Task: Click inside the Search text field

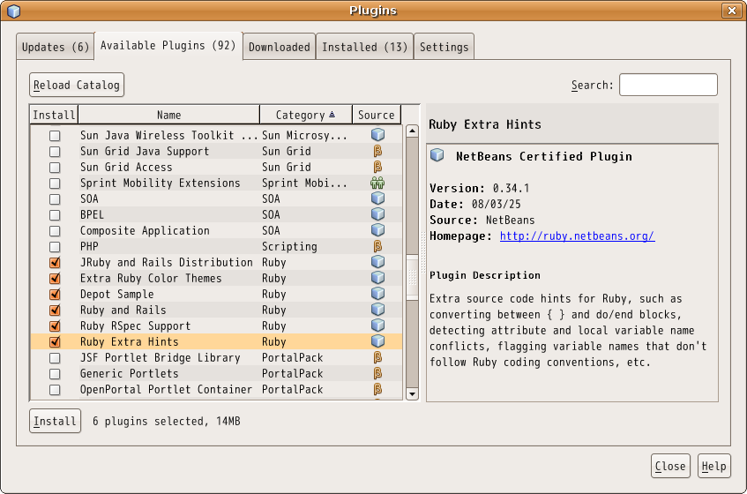Action: [668, 85]
